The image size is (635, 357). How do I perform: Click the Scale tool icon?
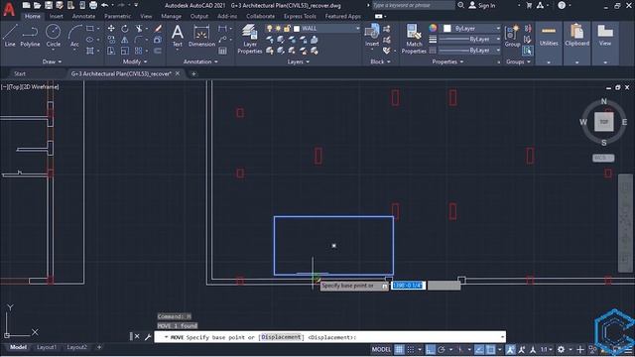(x=125, y=51)
